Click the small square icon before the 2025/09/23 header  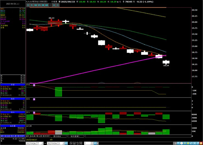[x=60, y=2]
